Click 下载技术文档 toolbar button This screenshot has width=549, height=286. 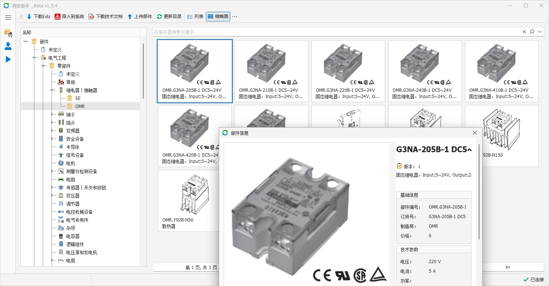106,17
